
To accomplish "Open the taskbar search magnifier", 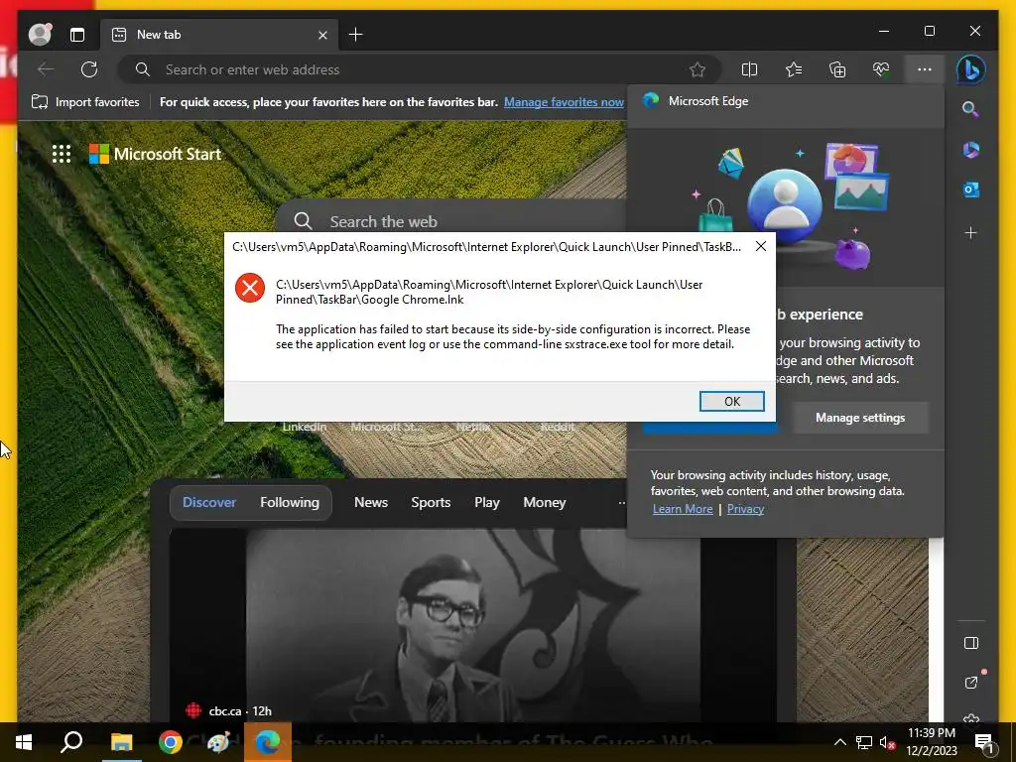I will 71,742.
